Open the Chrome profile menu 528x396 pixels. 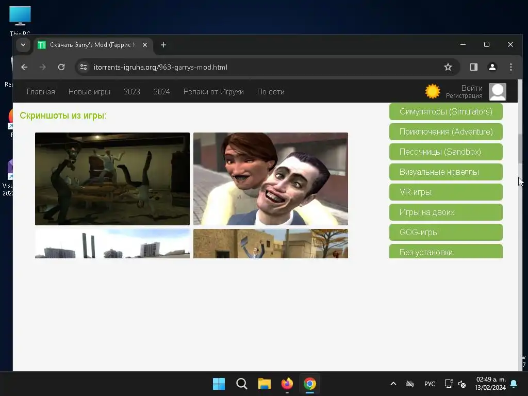[x=492, y=67]
